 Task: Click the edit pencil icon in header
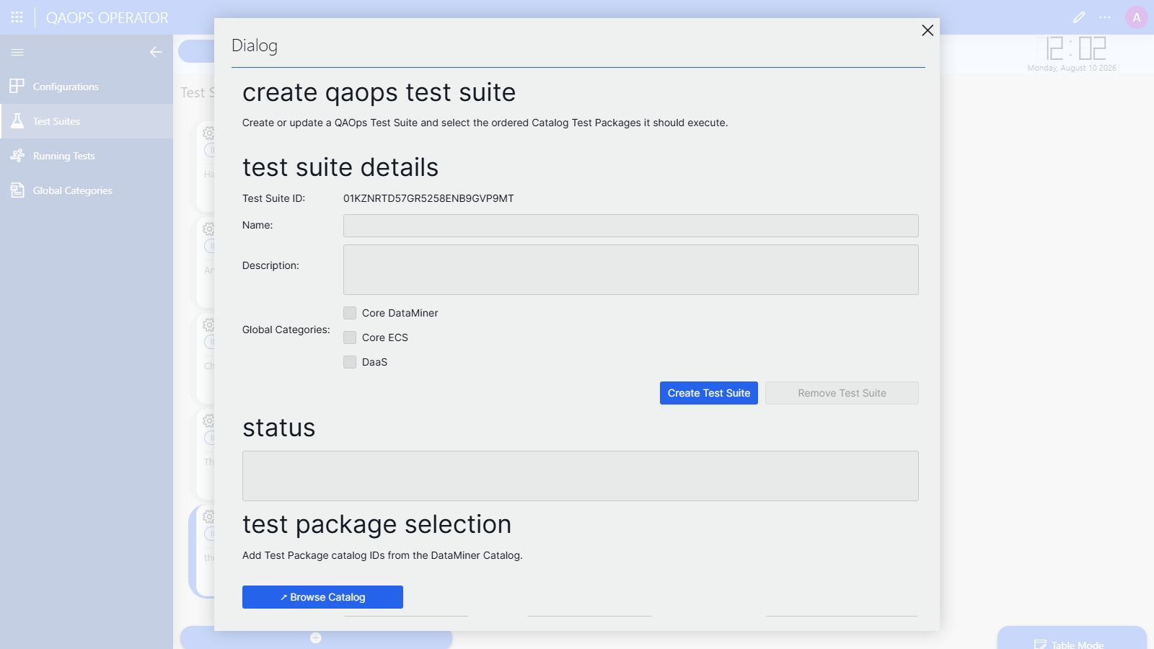[x=1079, y=17]
